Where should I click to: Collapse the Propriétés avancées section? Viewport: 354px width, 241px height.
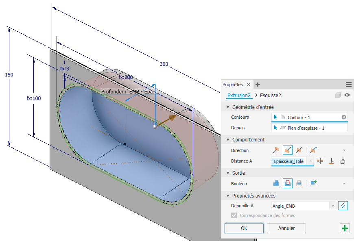click(x=227, y=196)
